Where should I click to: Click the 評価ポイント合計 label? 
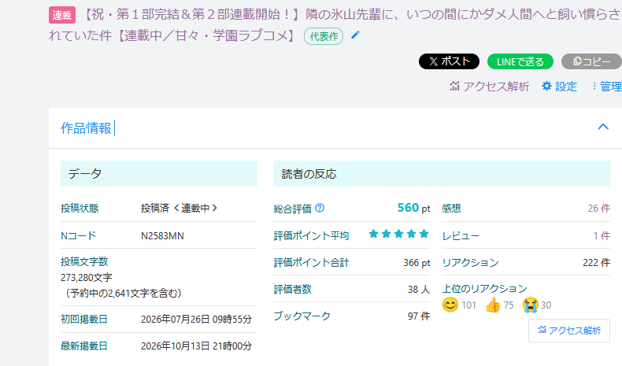(312, 263)
